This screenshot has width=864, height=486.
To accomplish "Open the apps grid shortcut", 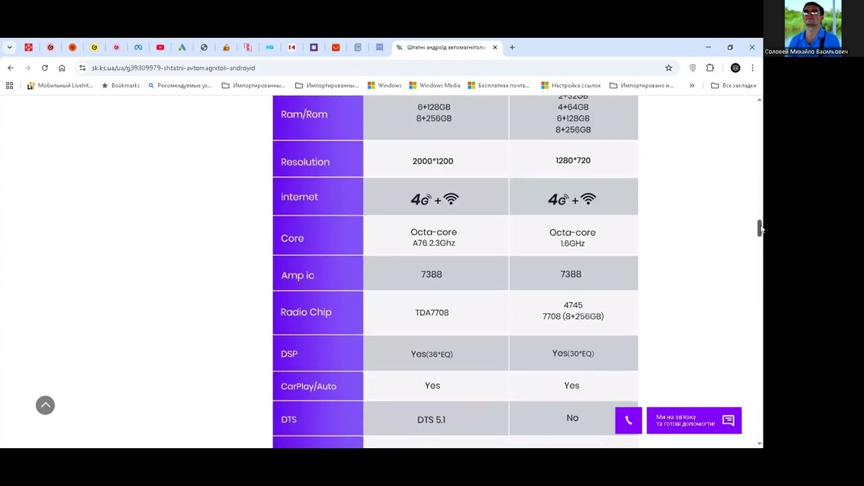I will [9, 86].
